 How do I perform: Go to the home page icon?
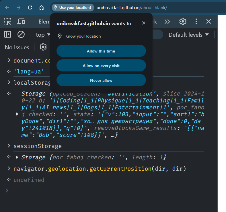point(42,7)
